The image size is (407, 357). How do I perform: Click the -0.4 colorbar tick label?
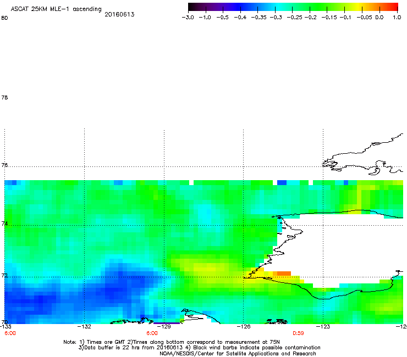[240, 18]
